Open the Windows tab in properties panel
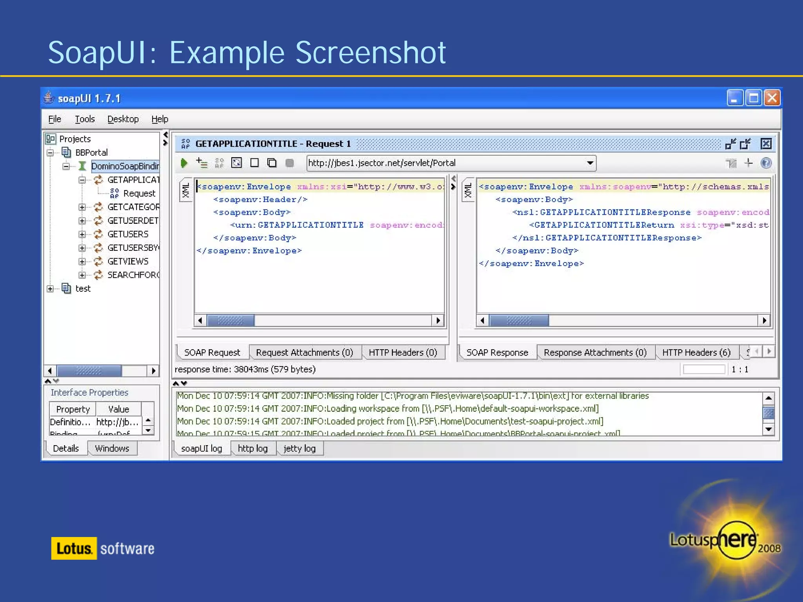This screenshot has height=602, width=803. click(112, 448)
